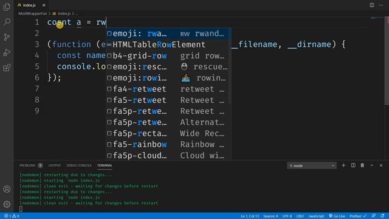
Task: Open the feedback icon in status bar
Action: (373, 216)
